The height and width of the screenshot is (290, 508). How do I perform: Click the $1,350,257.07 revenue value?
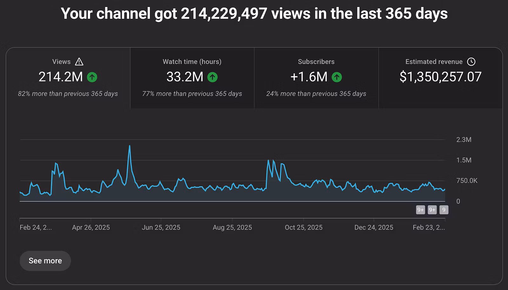coord(440,77)
